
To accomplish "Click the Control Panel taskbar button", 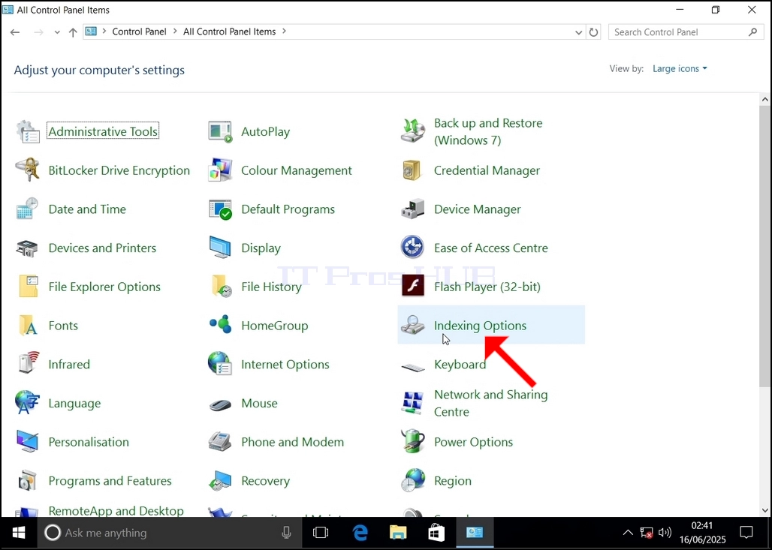I will 475,532.
